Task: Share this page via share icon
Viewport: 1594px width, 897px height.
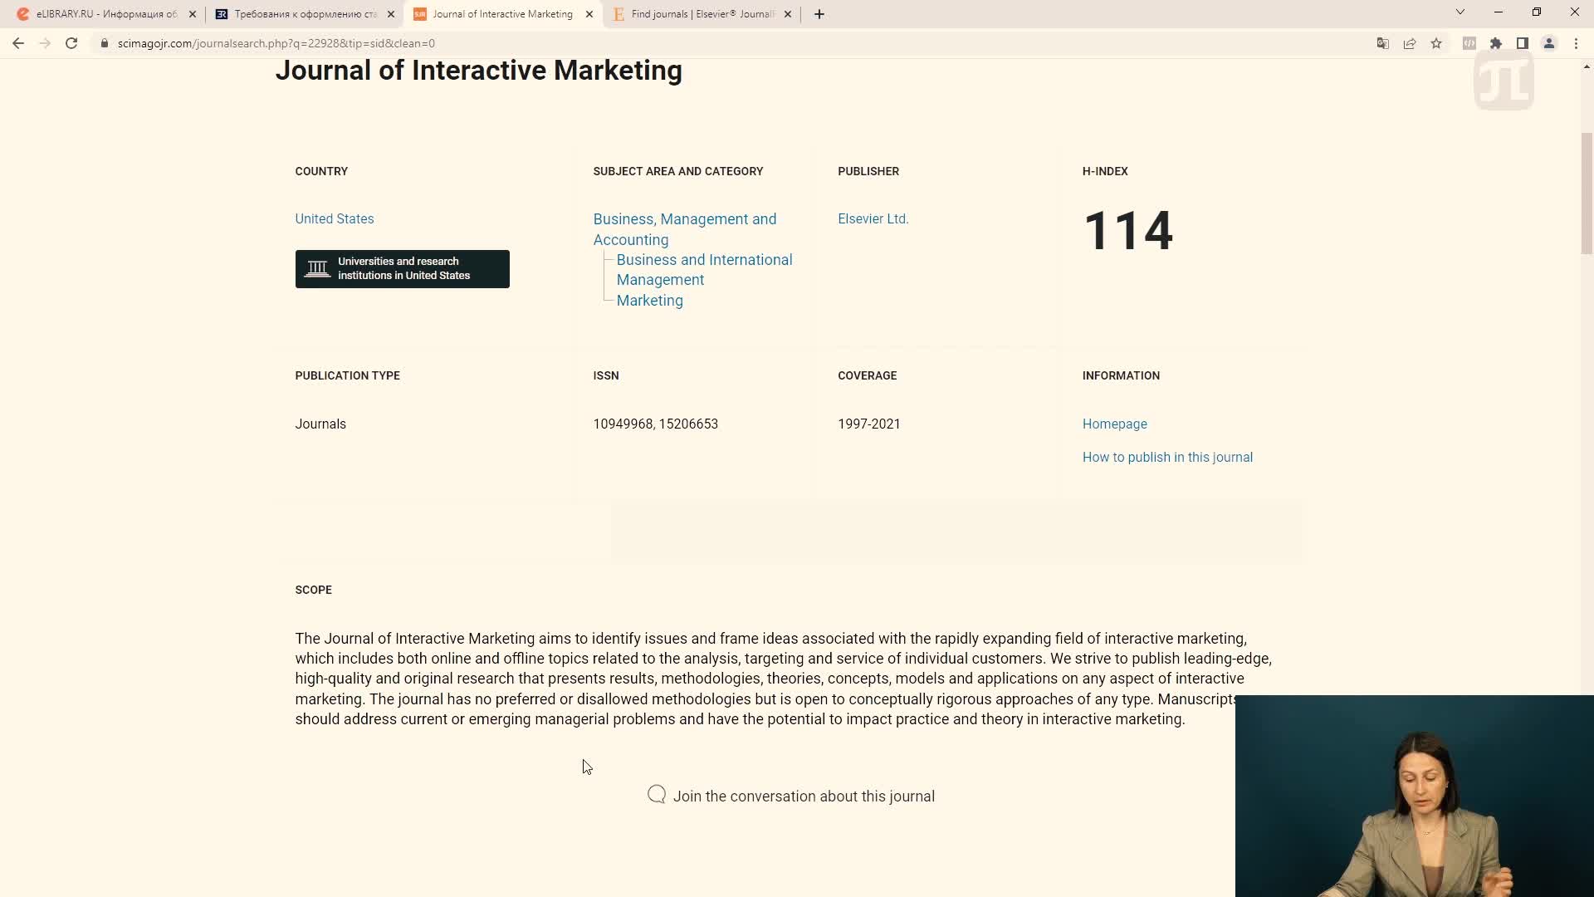Action: [x=1410, y=43]
